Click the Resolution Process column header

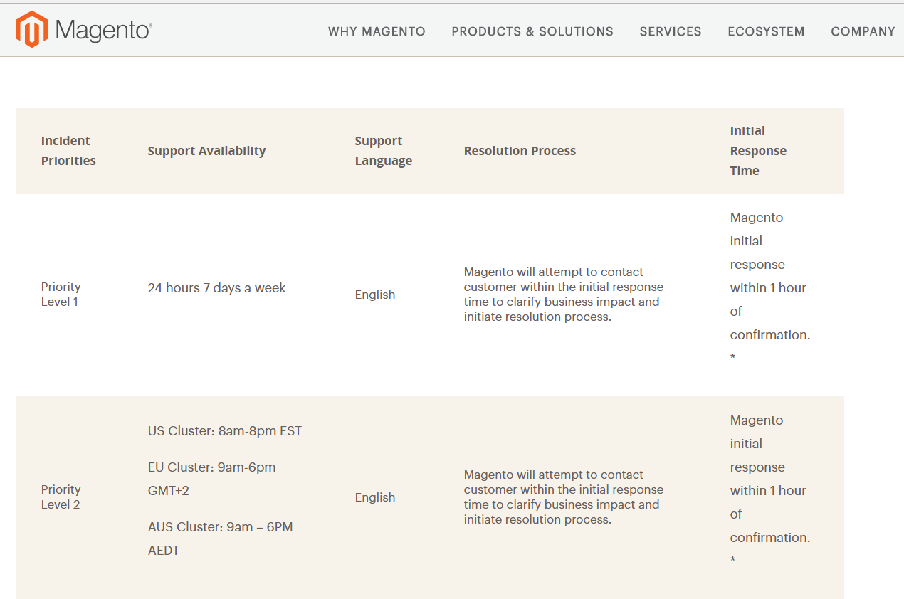[520, 151]
